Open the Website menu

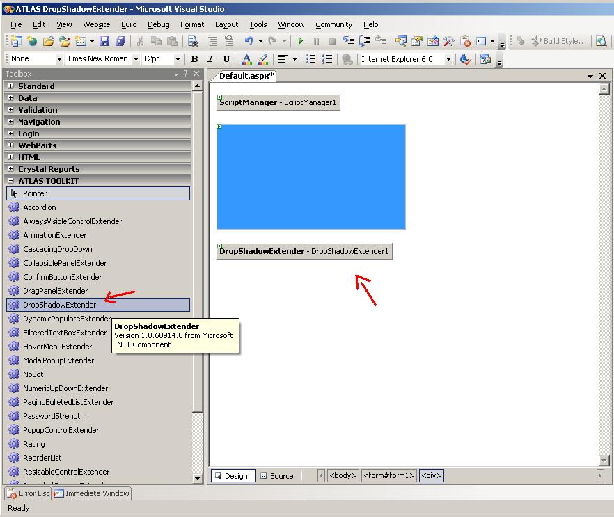pyautogui.click(x=96, y=24)
